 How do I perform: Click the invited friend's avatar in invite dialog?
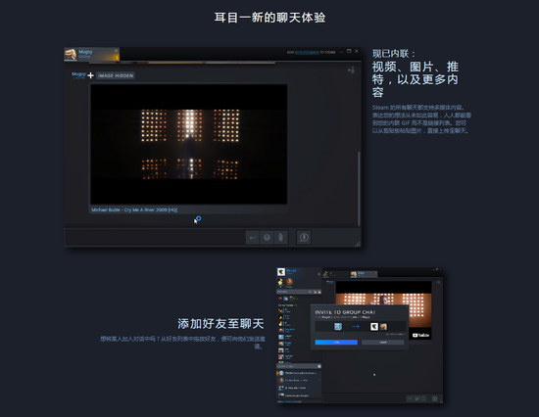(x=338, y=326)
